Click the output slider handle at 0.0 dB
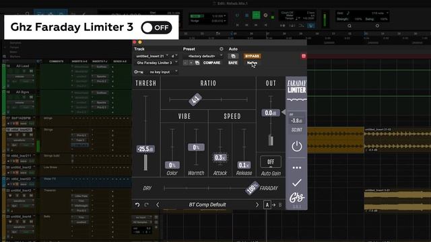The image size is (431, 242). 271,113
